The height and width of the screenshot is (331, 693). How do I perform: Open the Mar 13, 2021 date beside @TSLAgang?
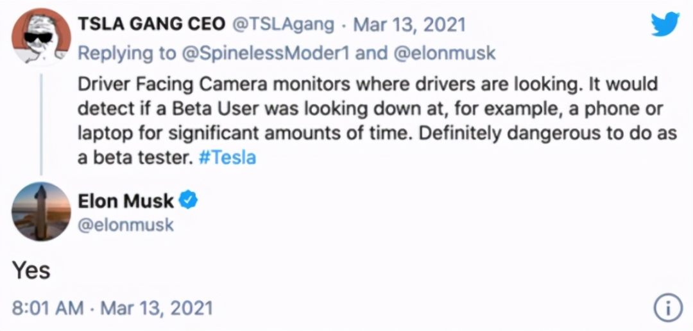[409, 24]
